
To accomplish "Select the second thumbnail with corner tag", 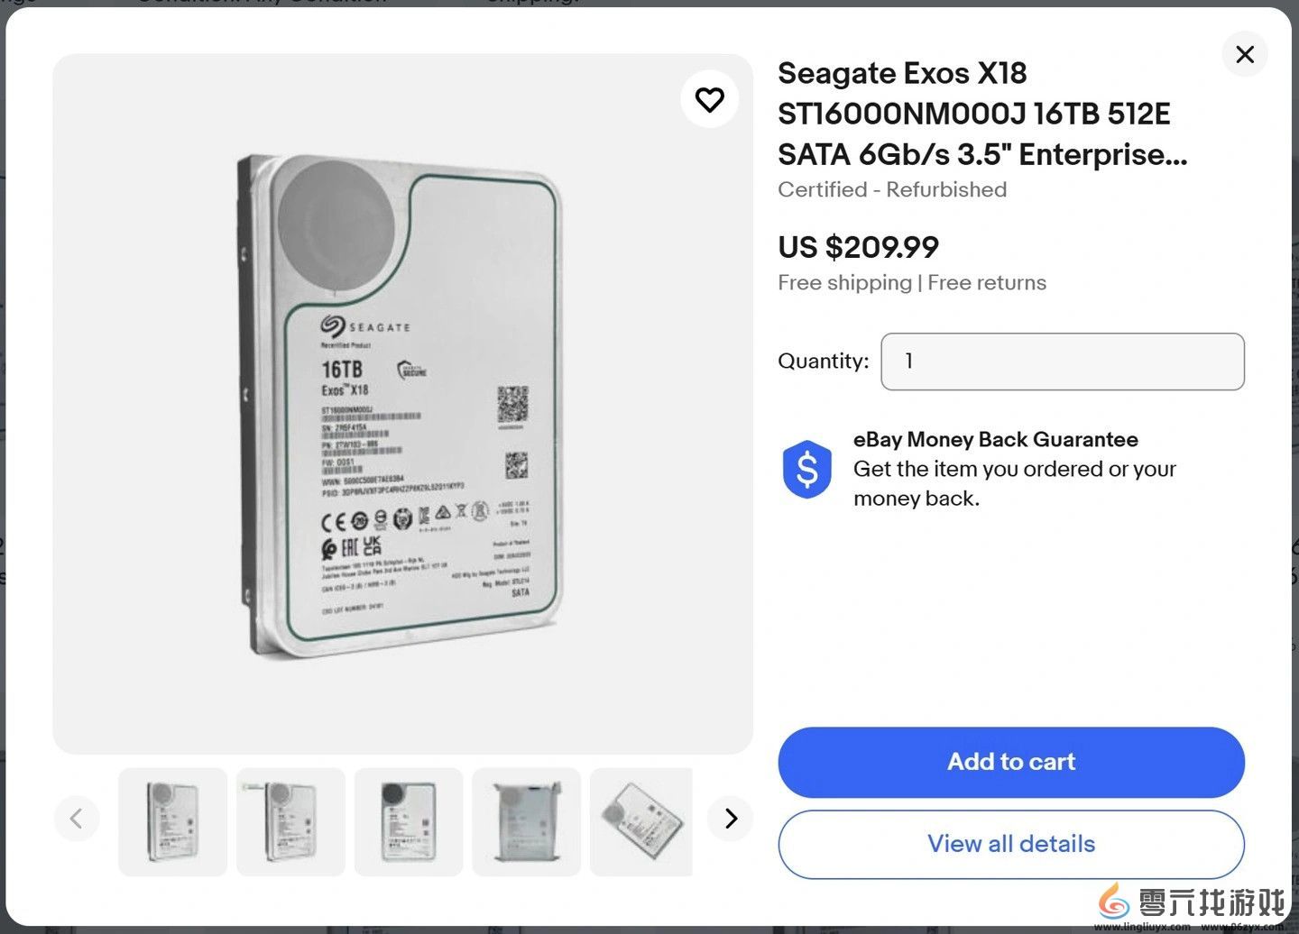I will pyautogui.click(x=290, y=821).
